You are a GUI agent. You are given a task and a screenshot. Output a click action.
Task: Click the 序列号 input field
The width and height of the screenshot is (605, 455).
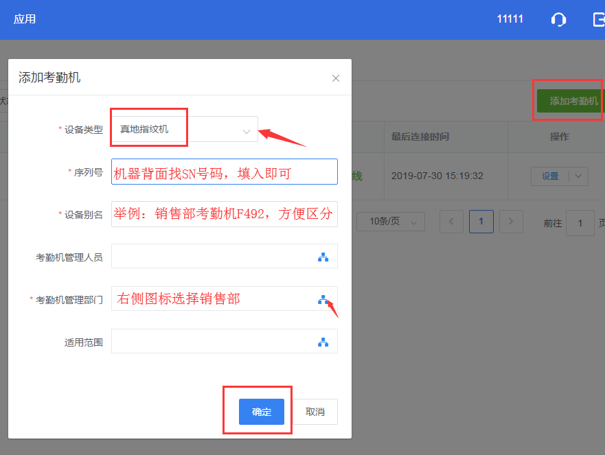(224, 172)
